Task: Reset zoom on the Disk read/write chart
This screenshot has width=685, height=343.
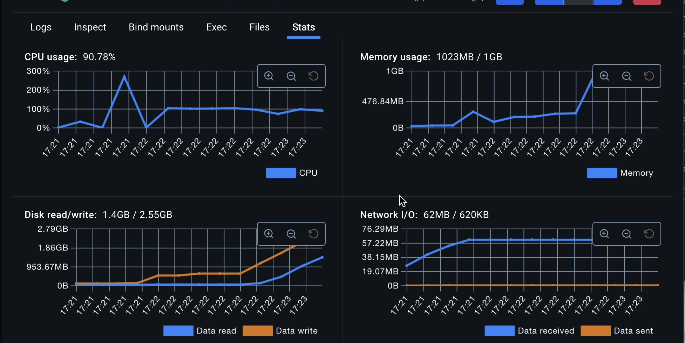Action: tap(313, 234)
